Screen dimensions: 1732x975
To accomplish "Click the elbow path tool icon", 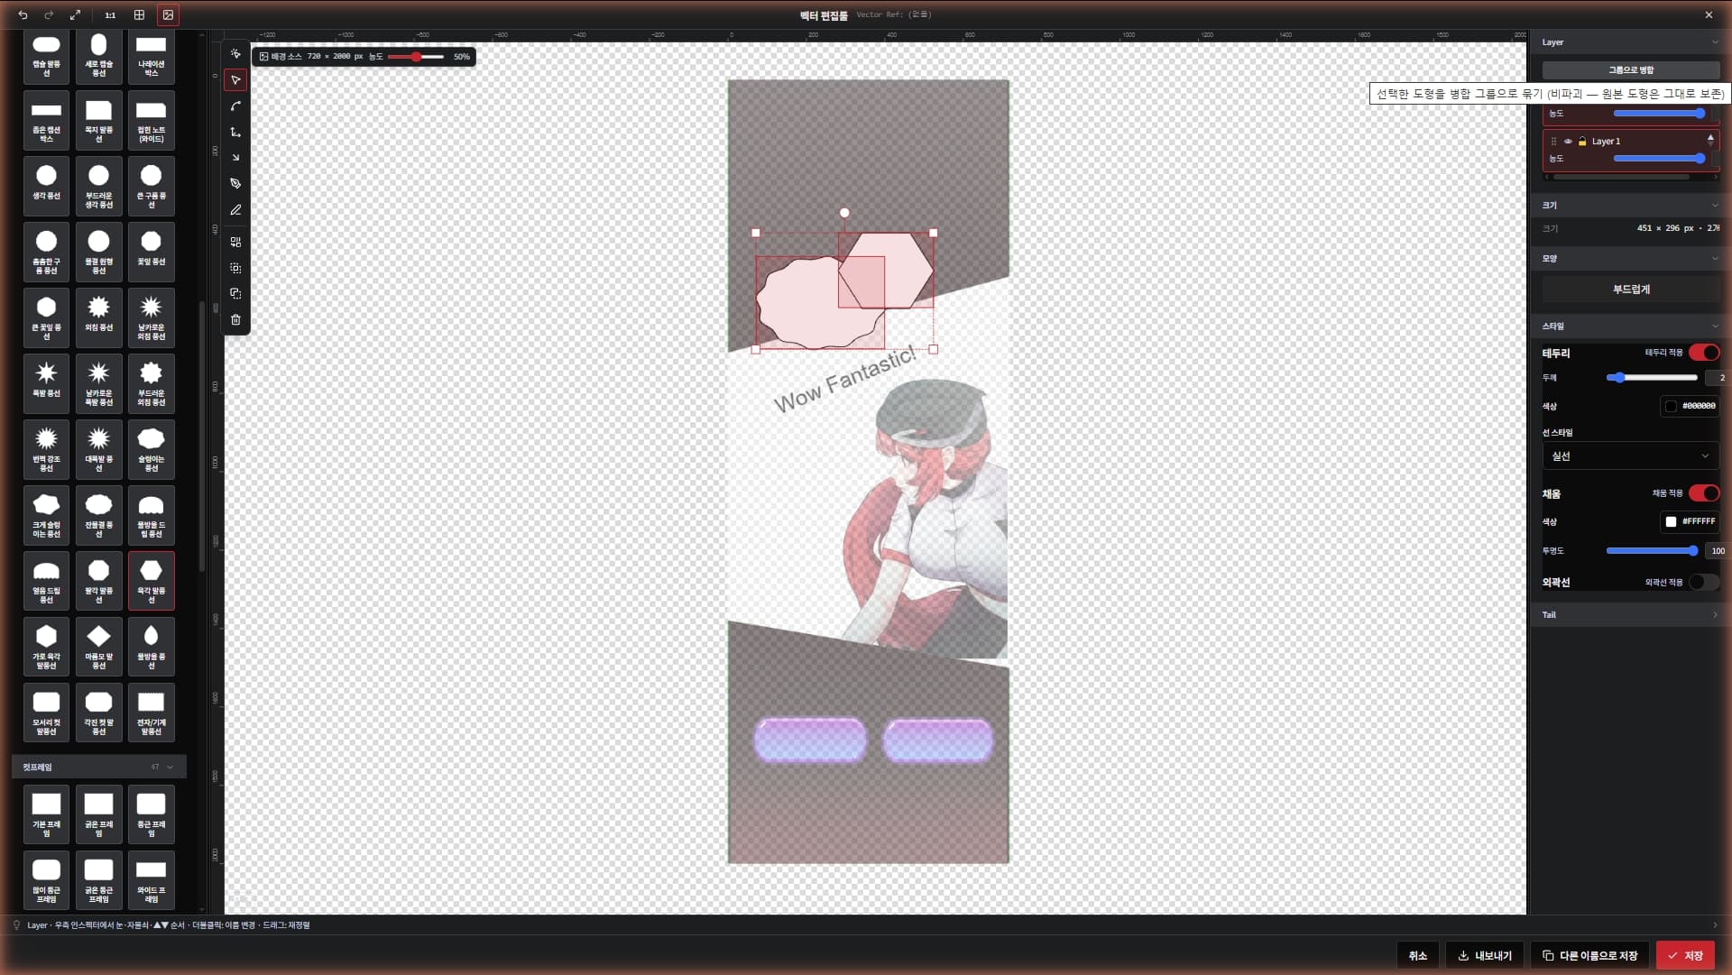I will click(235, 133).
